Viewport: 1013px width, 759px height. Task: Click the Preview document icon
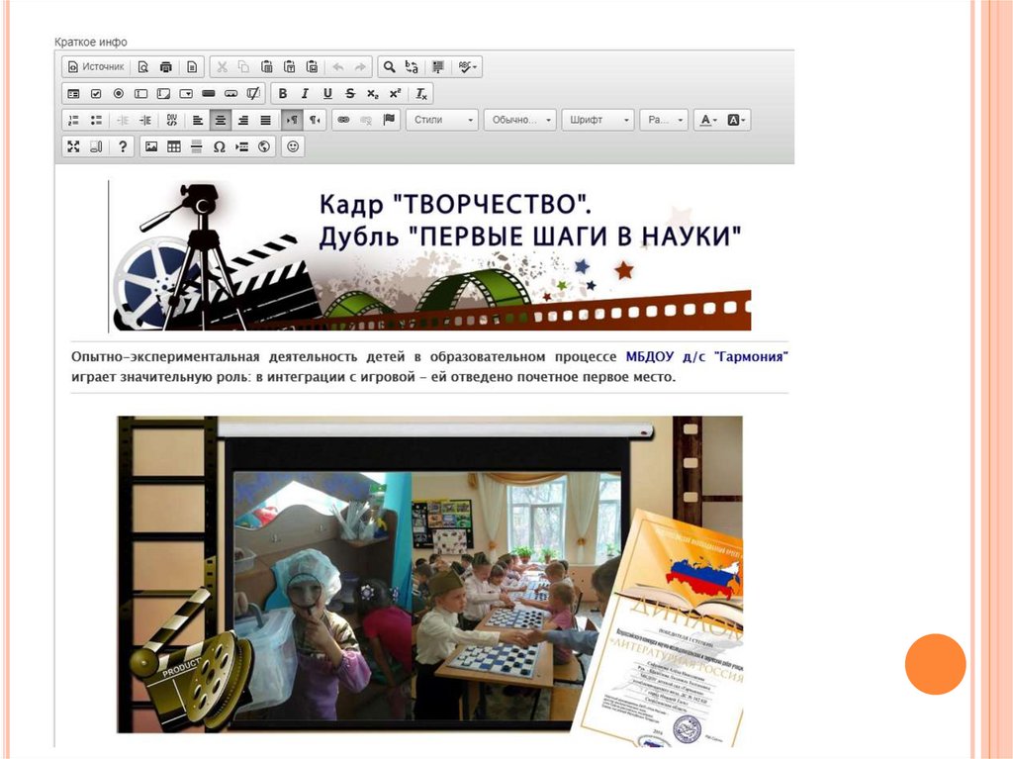point(143,66)
